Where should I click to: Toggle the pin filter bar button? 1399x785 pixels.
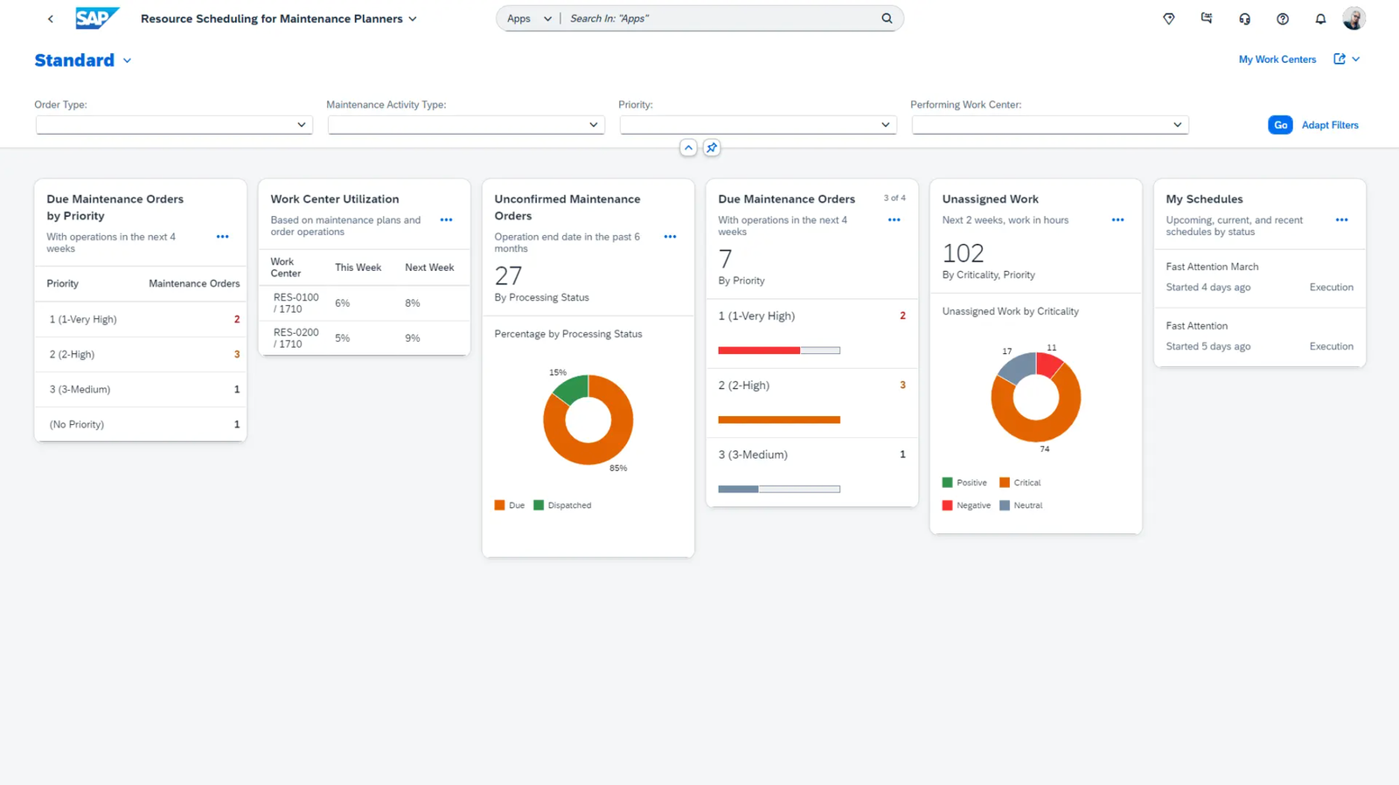712,148
